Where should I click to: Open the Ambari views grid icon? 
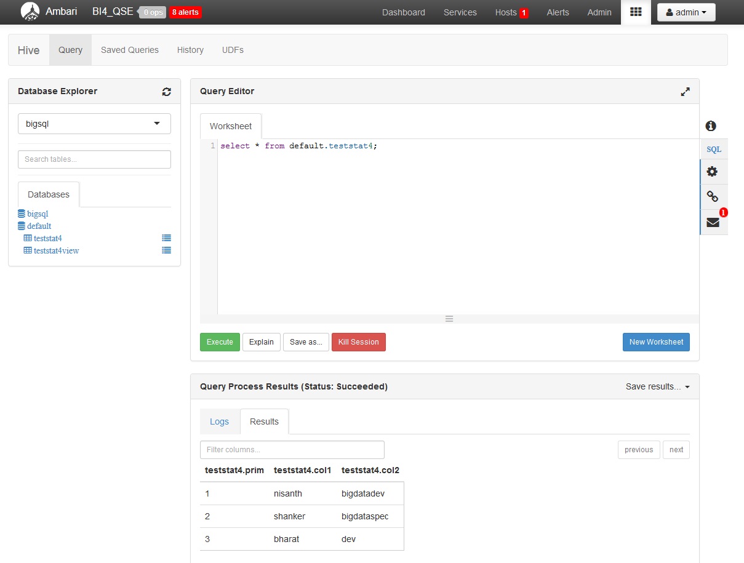pyautogui.click(x=636, y=12)
